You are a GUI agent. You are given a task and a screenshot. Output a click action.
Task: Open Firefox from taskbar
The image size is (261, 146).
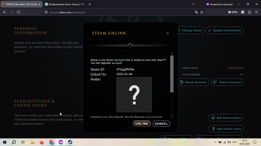[x=42, y=142]
